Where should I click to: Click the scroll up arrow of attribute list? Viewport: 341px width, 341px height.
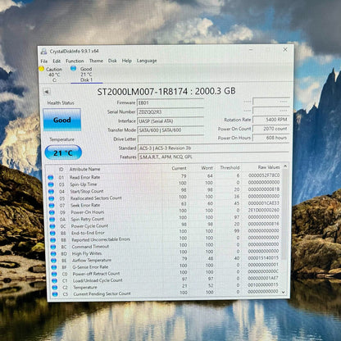tap(285, 166)
